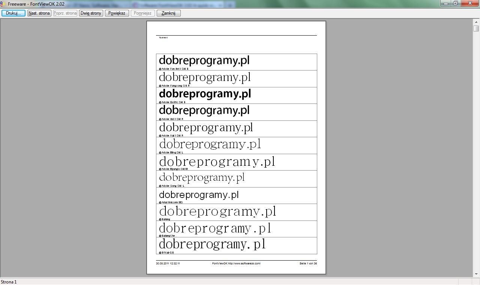
Task: Click the @Adobe Gothic Std B label
Action: [172, 102]
